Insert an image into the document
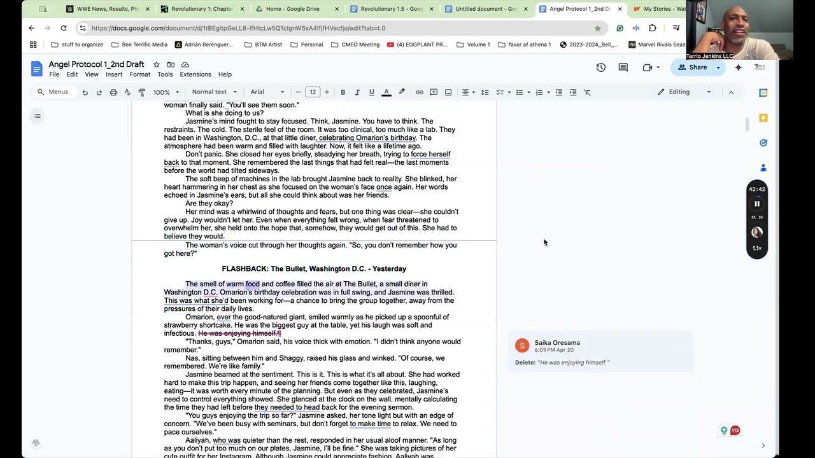Screen dimensions: 815x458 [x=448, y=92]
